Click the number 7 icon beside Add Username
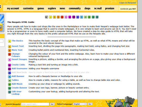 click(9, 69)
